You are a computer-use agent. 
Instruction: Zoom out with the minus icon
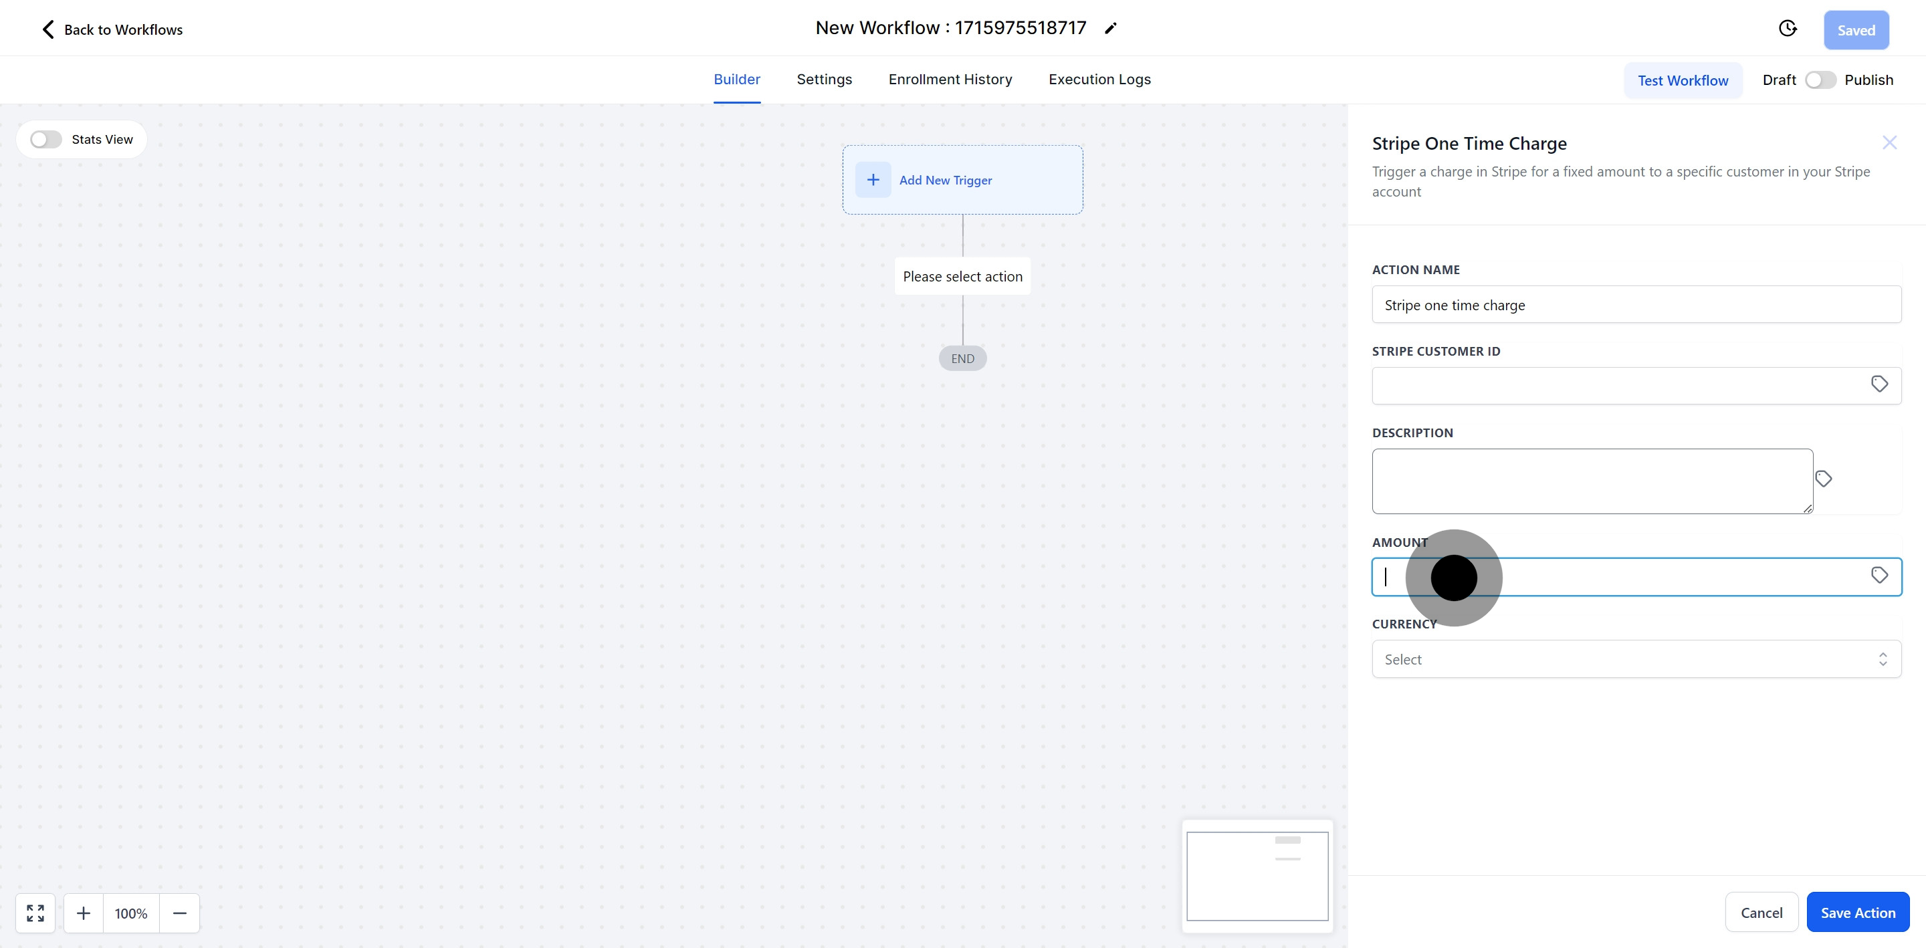tap(179, 913)
